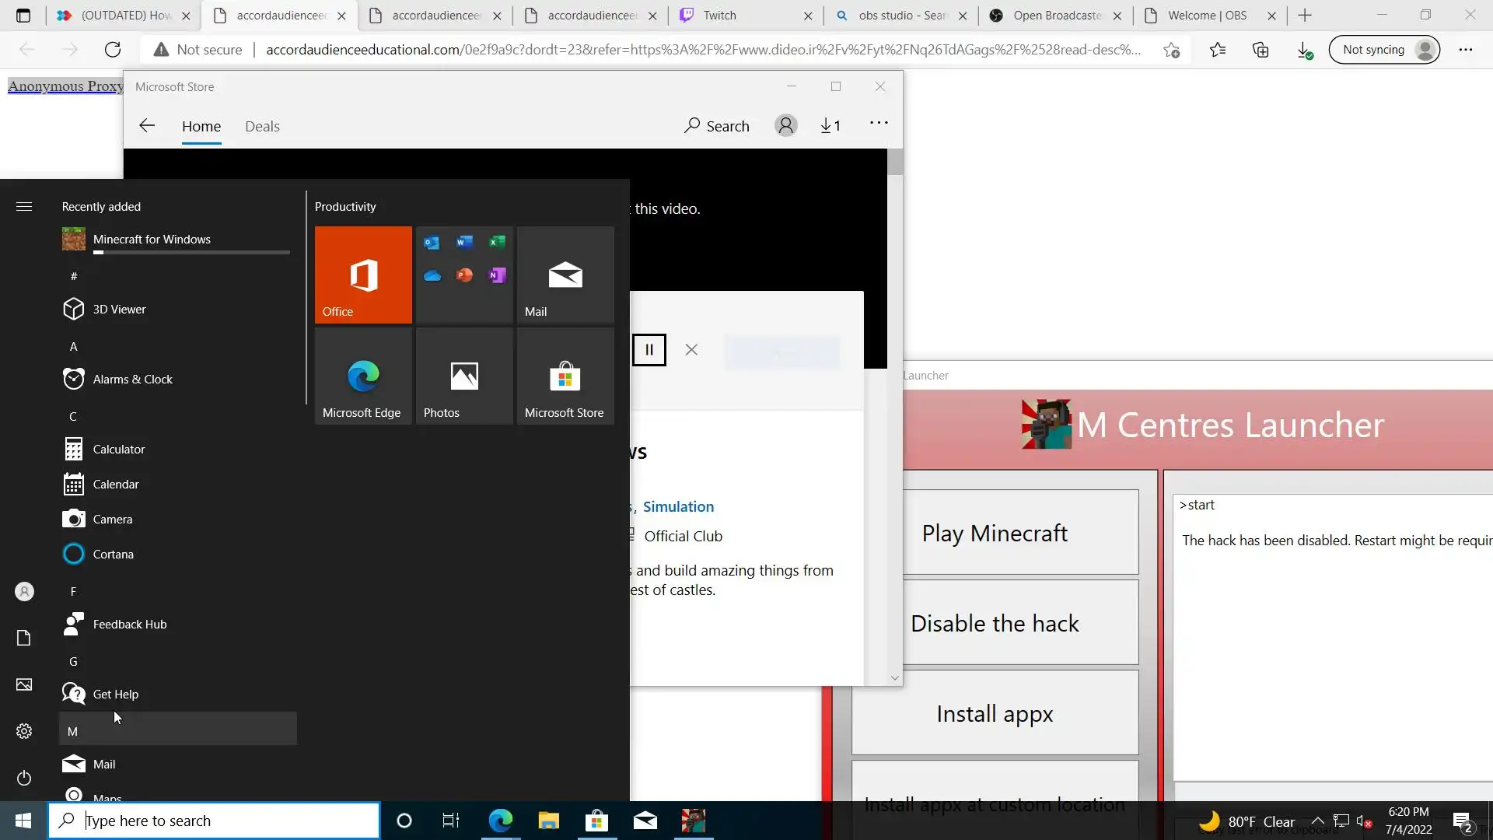The height and width of the screenshot is (840, 1493).
Task: Open Microsoft Store account profile icon
Action: tap(785, 126)
